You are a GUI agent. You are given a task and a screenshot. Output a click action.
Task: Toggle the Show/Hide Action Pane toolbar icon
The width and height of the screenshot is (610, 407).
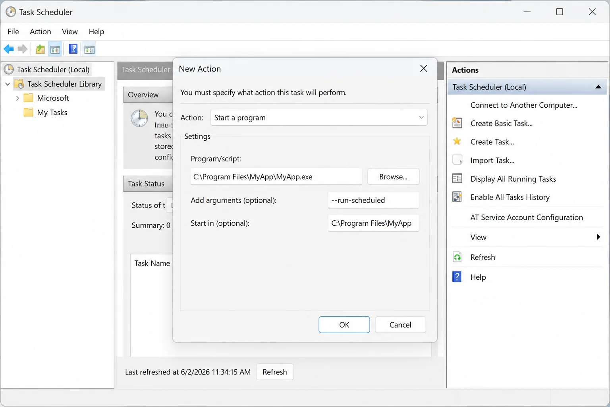89,49
